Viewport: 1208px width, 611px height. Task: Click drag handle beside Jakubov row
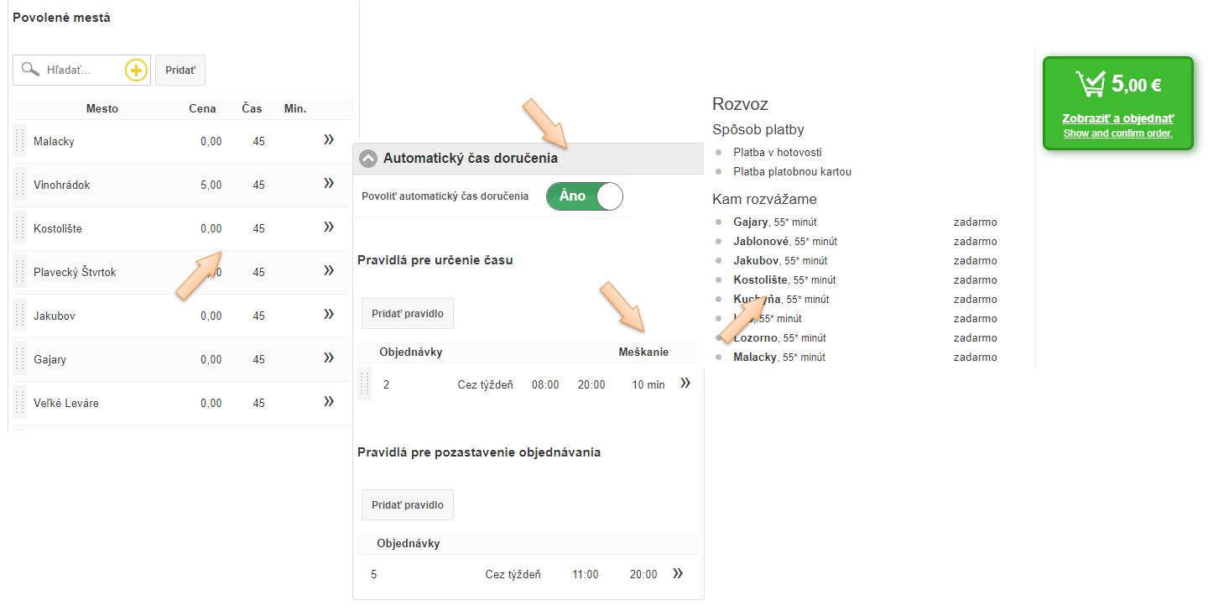click(x=20, y=316)
